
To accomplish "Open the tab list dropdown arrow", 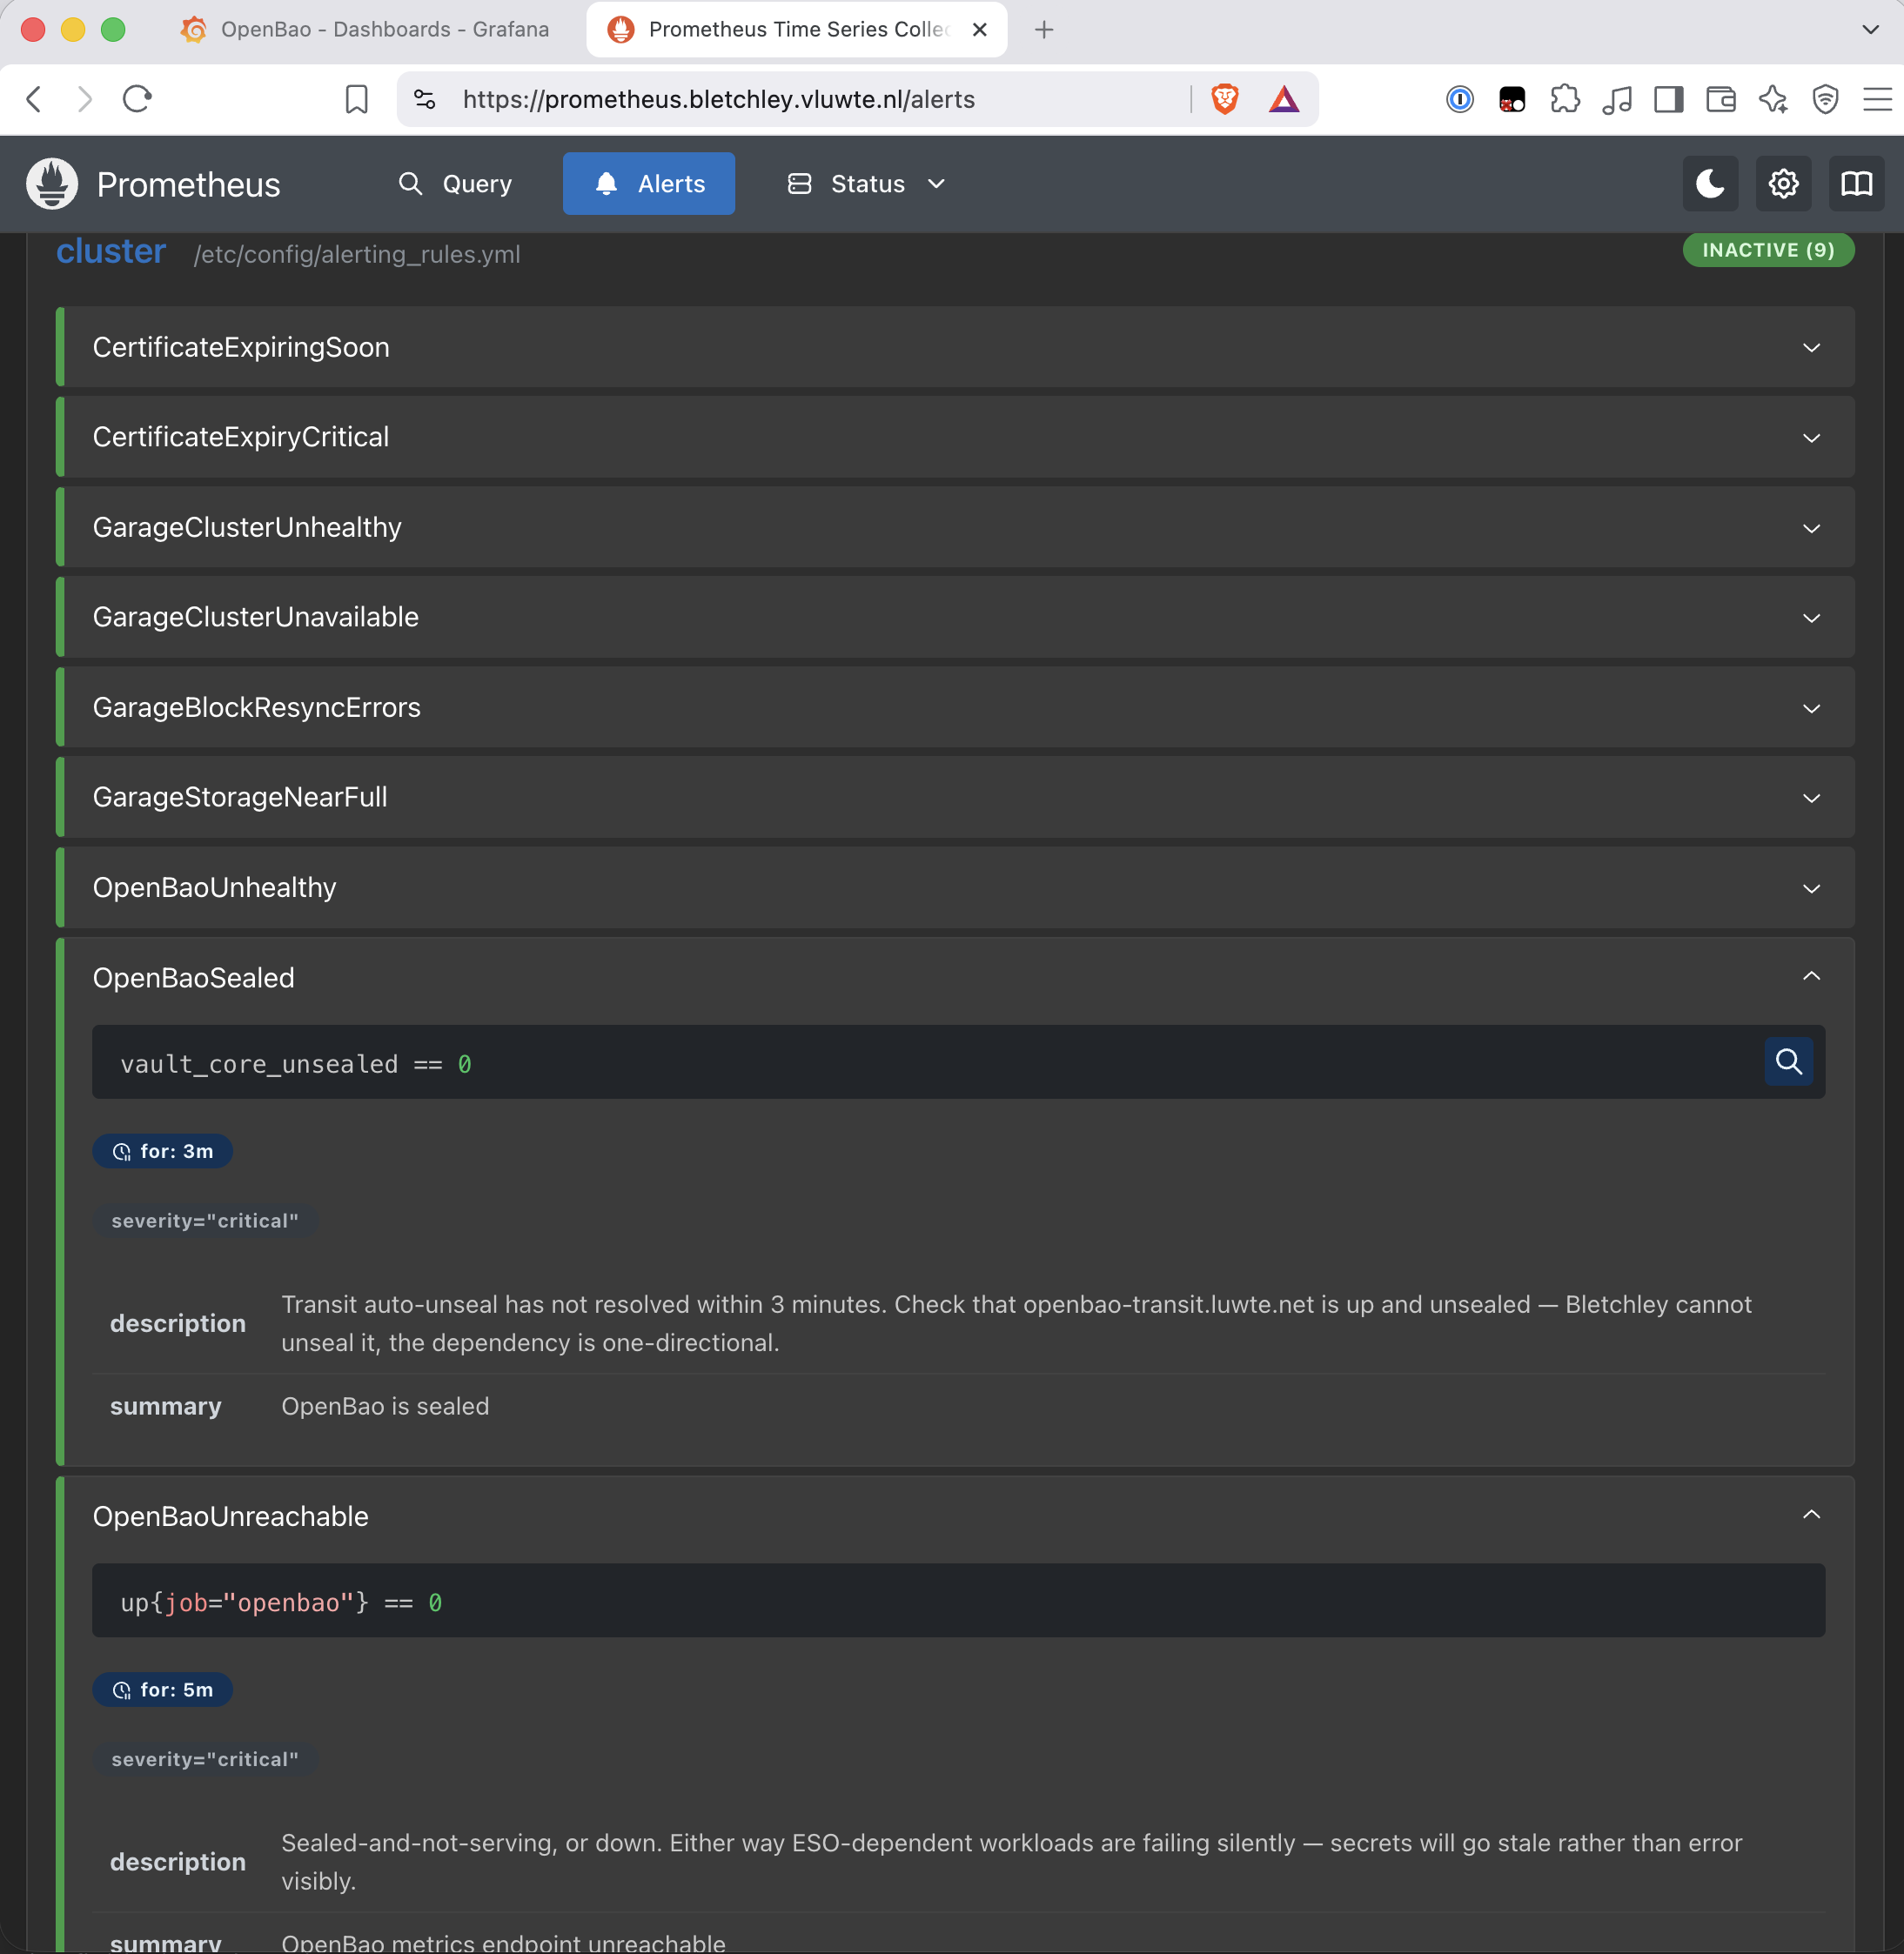I will click(x=1870, y=30).
